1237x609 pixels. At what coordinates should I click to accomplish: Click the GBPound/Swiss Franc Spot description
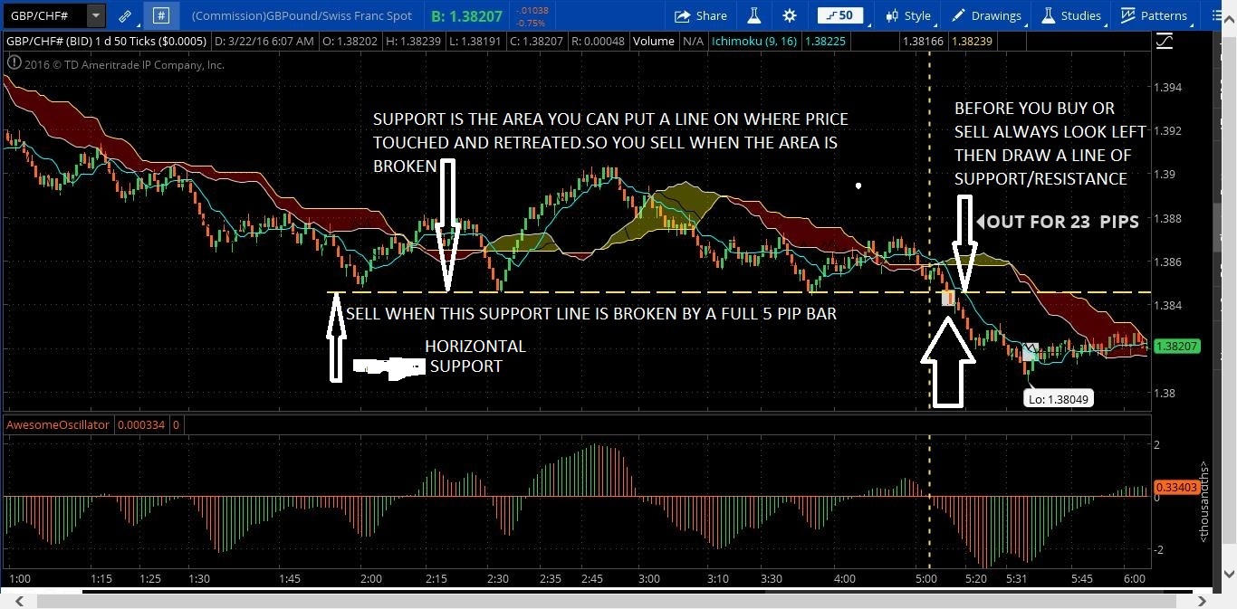click(x=302, y=15)
